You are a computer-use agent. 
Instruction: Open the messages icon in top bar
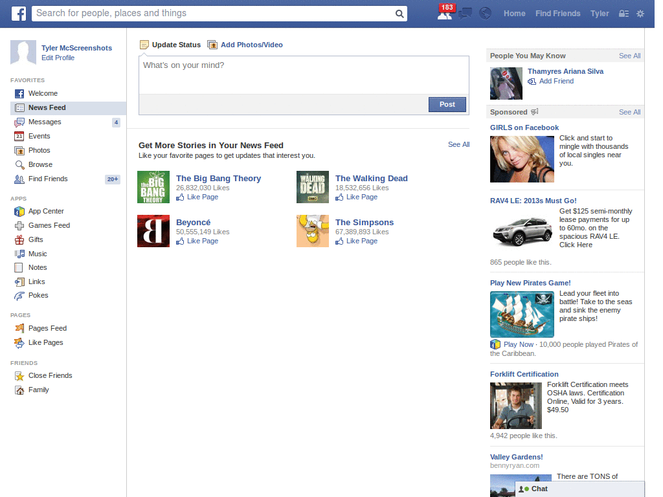[464, 14]
